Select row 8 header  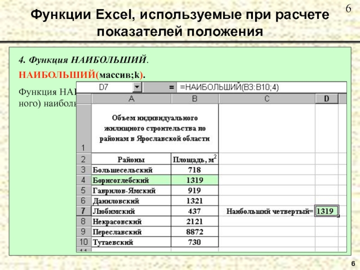(84, 221)
